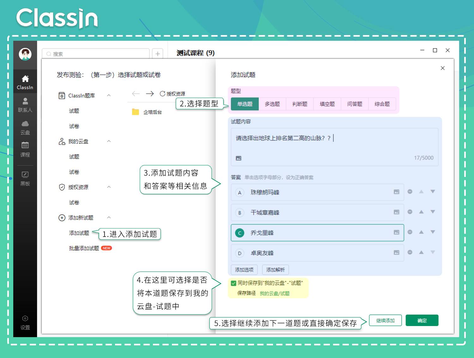Screen dimensions: 474x358
Task: Remove option D 卓奥友峰
Action: click(410, 252)
